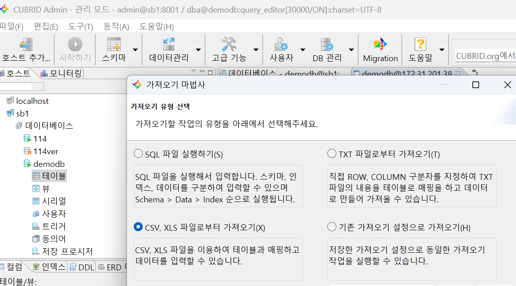
Task: Select the 데이터관리 toolbar icon
Action: pos(168,45)
